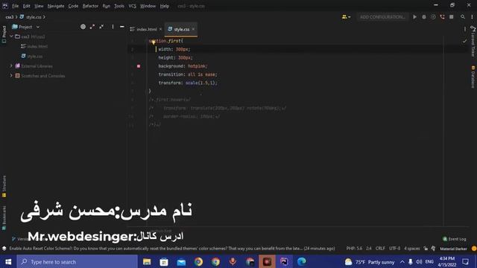Open the File menu
Image resolution: width=477 pixels, height=268 pixels.
(15, 6)
